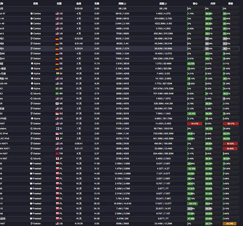
Task: Click the red disk bar showing 98.17%
Action: [x=230, y=124]
